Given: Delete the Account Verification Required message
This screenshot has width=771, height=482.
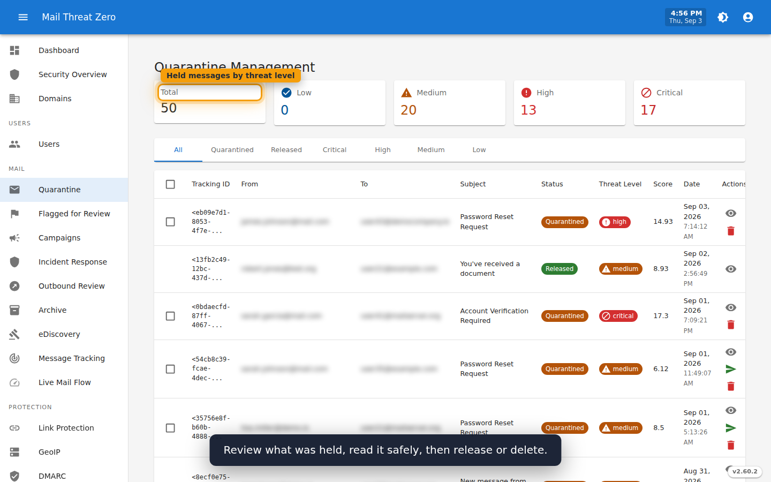Looking at the screenshot, I should pyautogui.click(x=731, y=325).
